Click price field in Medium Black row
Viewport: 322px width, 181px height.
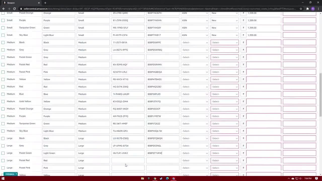[264, 42]
